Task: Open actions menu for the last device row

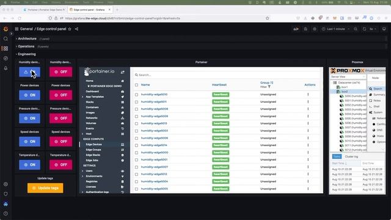Action: (308, 189)
